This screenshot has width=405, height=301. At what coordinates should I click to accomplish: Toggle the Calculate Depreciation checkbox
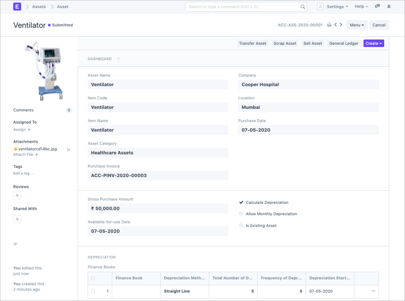[x=241, y=203]
